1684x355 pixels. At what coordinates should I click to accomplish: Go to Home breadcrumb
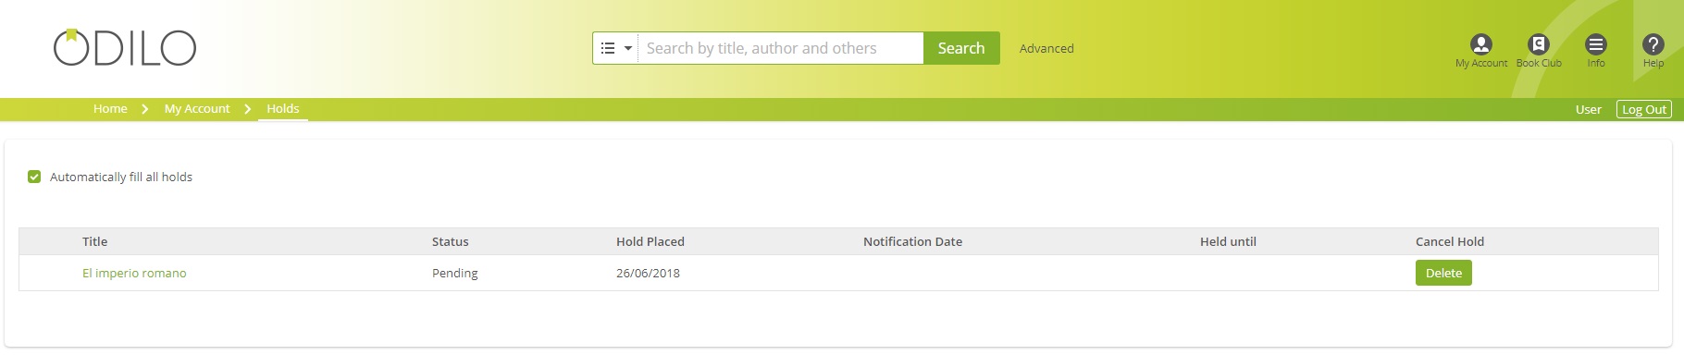[110, 108]
